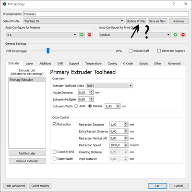The image size is (192, 192).
Task: Click the Add Extruder button
Action: pyautogui.click(x=27, y=154)
